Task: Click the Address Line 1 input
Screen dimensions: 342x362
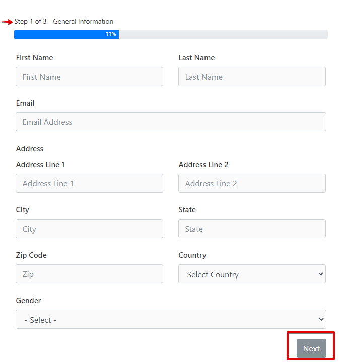Action: [x=89, y=183]
